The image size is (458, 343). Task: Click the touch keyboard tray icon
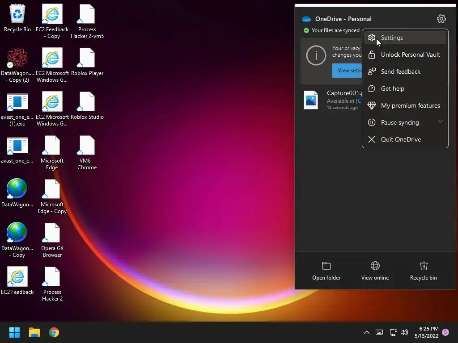pyautogui.click(x=379, y=332)
